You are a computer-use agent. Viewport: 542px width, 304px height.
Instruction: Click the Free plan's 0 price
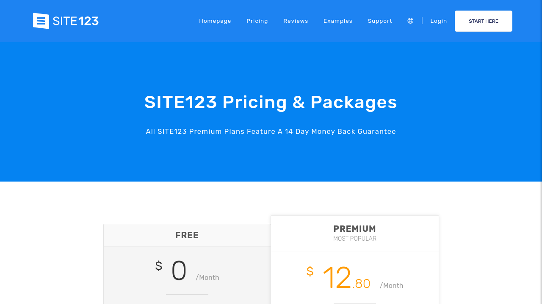(179, 271)
